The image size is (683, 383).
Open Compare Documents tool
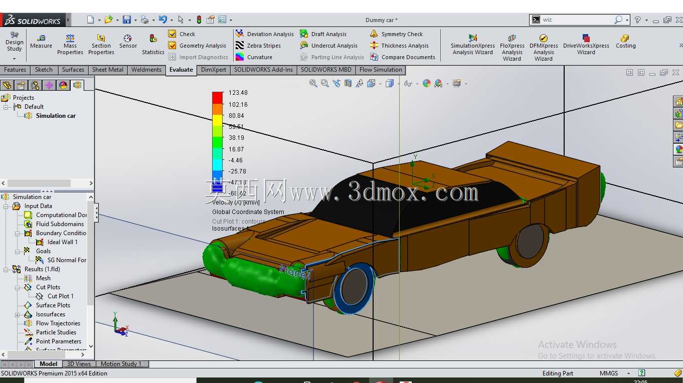pyautogui.click(x=403, y=57)
